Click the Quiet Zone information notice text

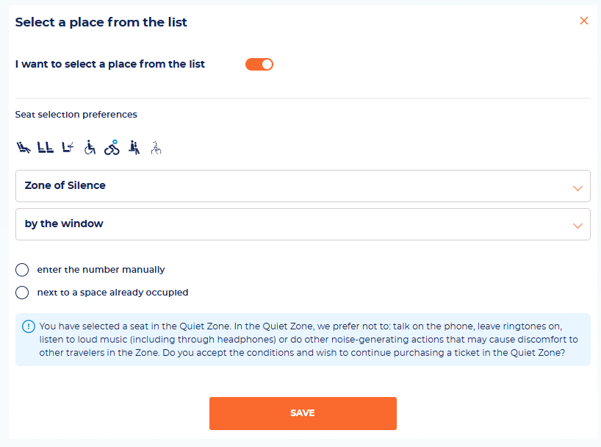[x=309, y=340]
